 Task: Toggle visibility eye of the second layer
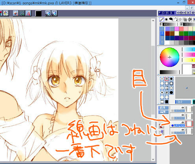pos(183,115)
